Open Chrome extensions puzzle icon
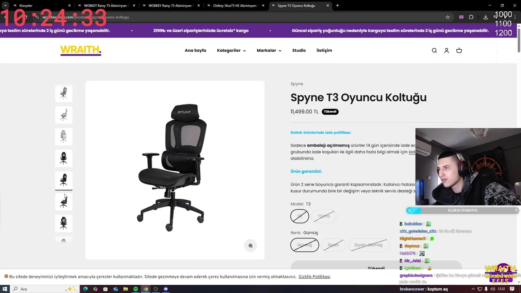The height and width of the screenshot is (293, 521). [471, 17]
